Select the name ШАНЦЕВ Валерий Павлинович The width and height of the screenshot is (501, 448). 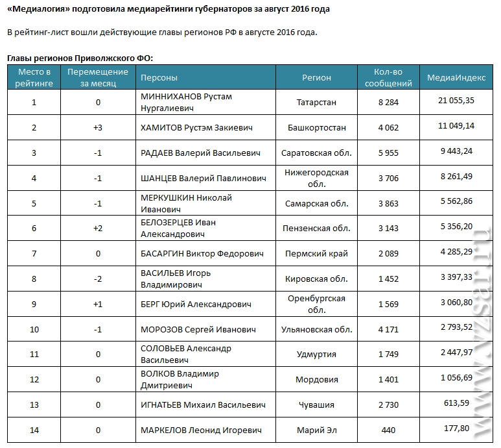click(x=204, y=179)
